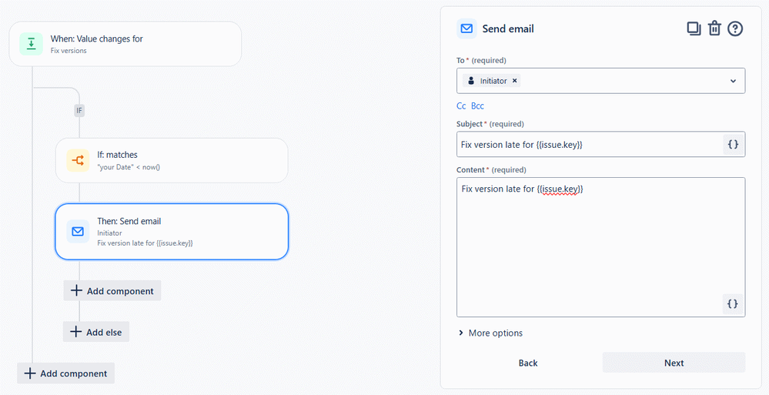Add component inside the If branch
The image size is (769, 395).
coord(112,290)
